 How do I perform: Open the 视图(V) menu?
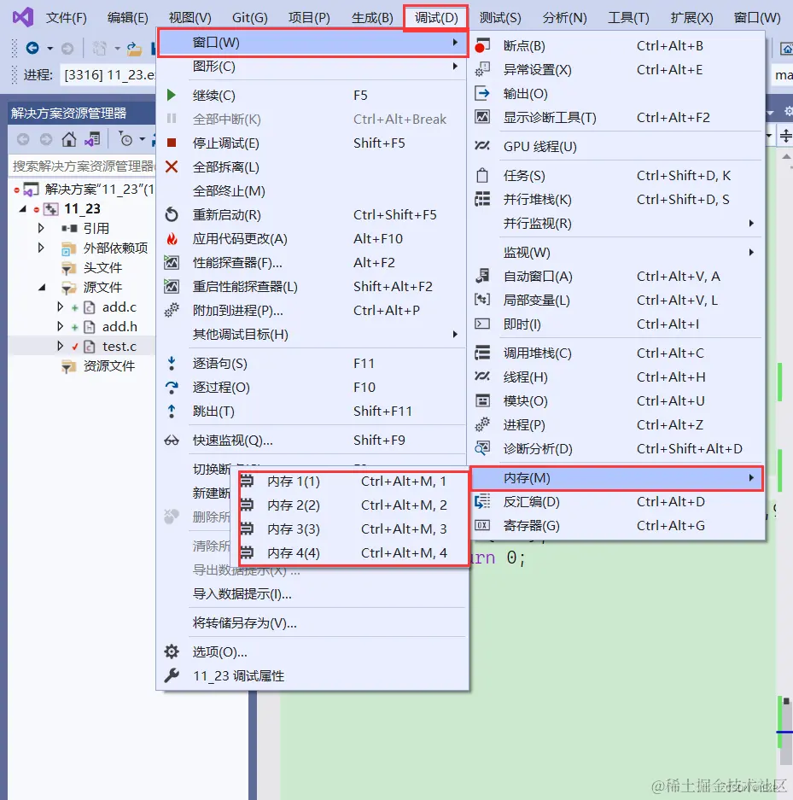tap(190, 18)
